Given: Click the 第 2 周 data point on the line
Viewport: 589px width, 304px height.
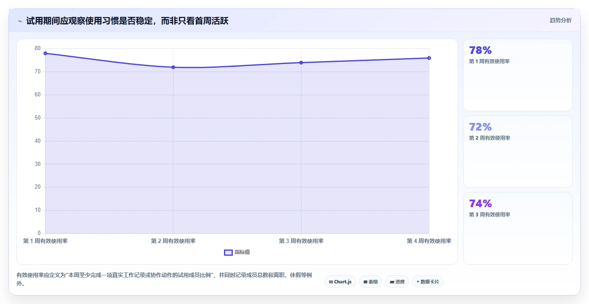Looking at the screenshot, I should (x=173, y=67).
